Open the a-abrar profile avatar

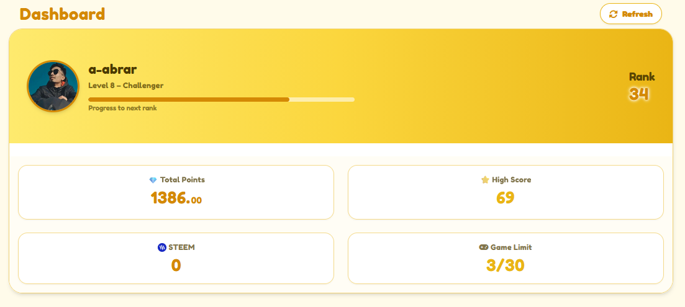point(53,86)
